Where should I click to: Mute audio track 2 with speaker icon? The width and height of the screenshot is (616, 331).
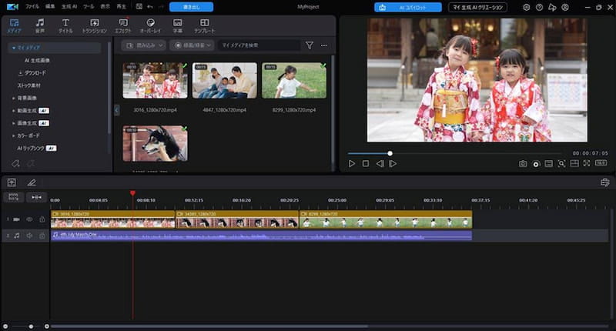30,236
